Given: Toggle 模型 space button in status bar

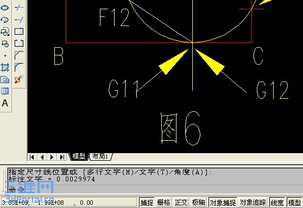Looking at the screenshot, I should 294,203.
